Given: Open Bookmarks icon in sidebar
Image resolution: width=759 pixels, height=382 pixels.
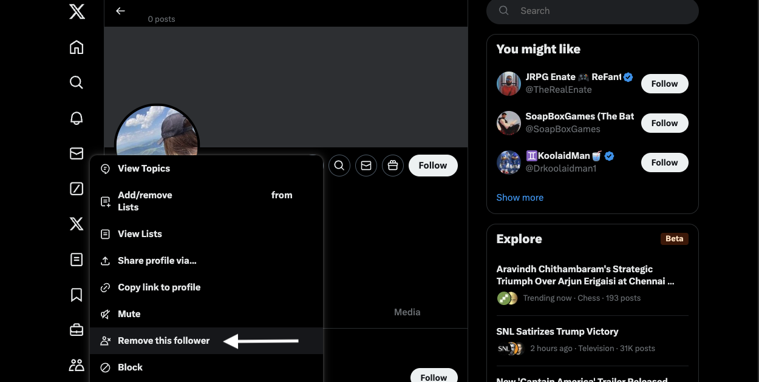Looking at the screenshot, I should click(77, 295).
